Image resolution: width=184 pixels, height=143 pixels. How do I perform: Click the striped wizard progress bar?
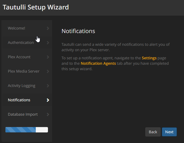pos(27,130)
